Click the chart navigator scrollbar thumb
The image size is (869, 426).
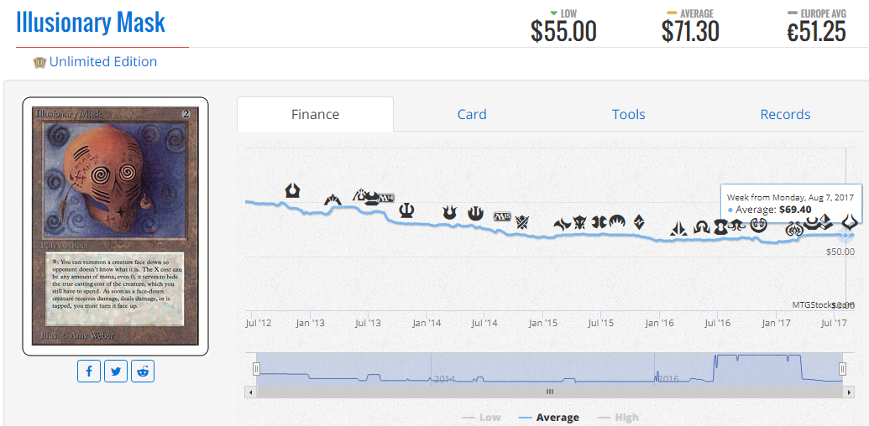coord(550,392)
